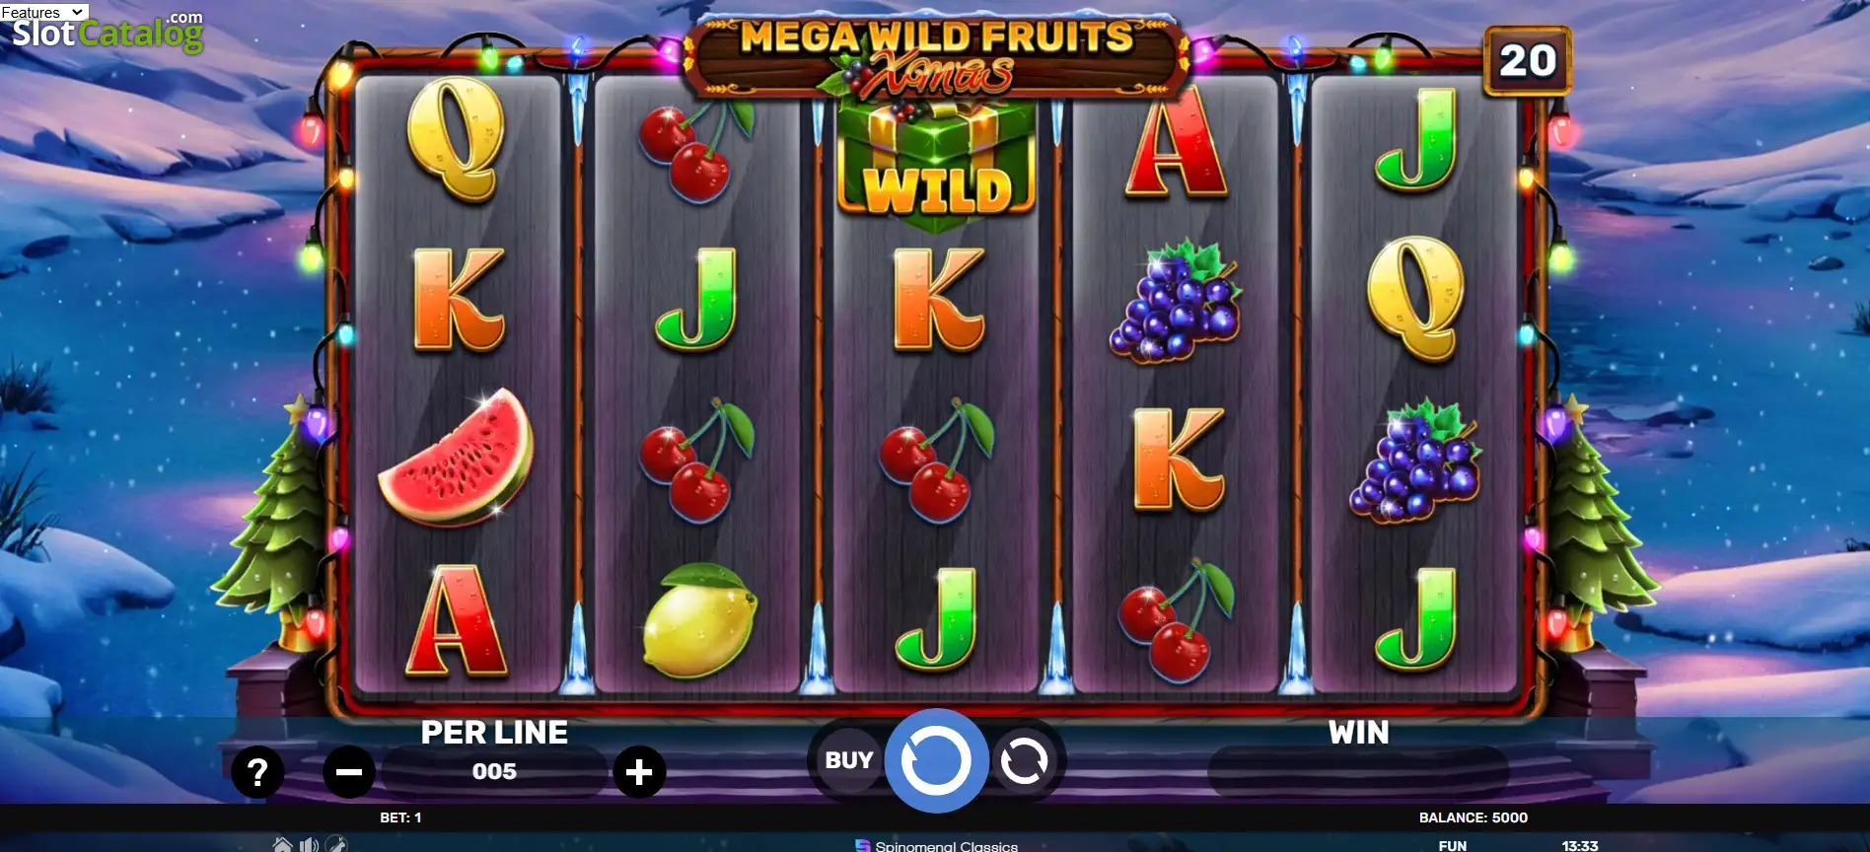Open the autoplay circular arrows button

pos(1024,761)
